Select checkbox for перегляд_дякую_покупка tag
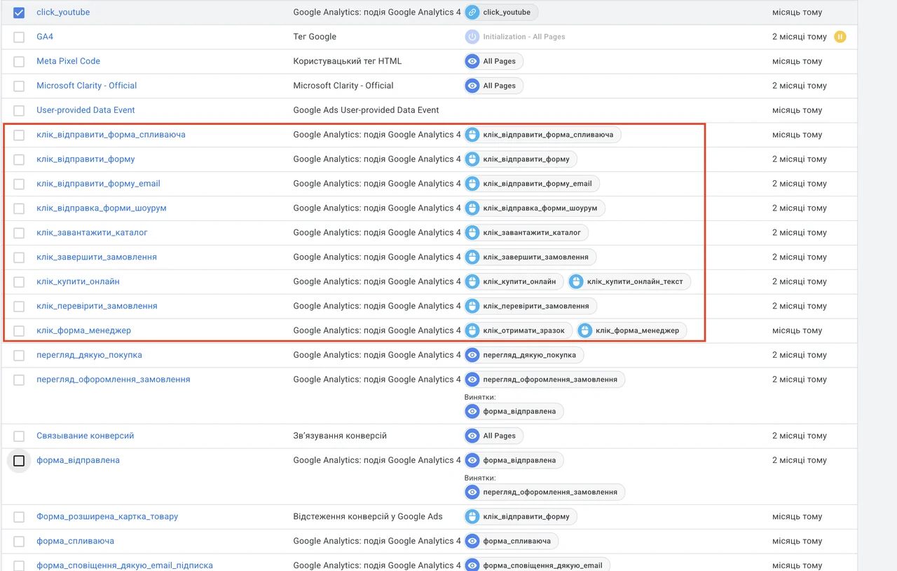Viewport: 897px width, 571px height. [x=19, y=356]
